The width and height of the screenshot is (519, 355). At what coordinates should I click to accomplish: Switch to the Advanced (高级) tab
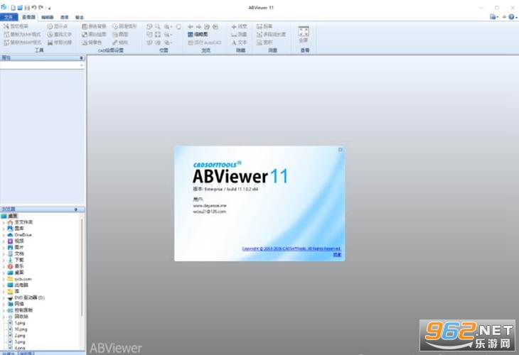pyautogui.click(x=64, y=17)
